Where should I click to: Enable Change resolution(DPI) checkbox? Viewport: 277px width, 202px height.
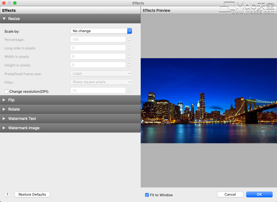point(6,91)
